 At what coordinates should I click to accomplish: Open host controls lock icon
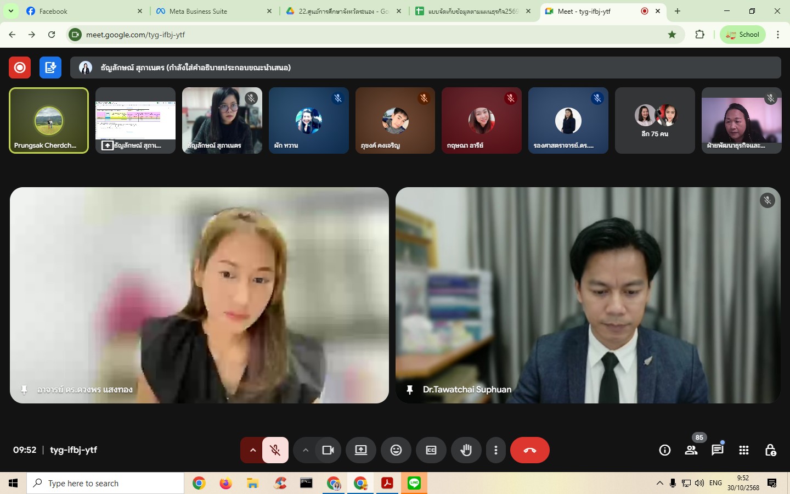770,450
